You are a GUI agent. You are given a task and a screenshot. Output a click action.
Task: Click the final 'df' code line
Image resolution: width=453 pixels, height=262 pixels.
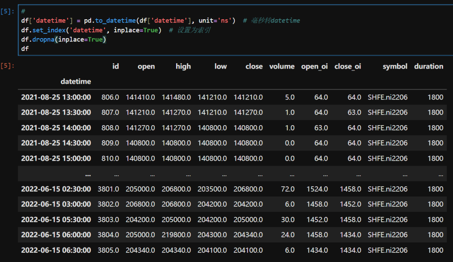[x=25, y=49]
